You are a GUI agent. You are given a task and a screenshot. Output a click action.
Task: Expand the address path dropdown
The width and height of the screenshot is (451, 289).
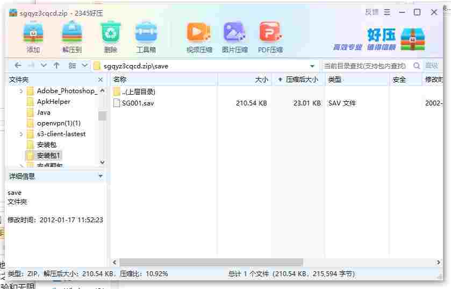(x=312, y=66)
